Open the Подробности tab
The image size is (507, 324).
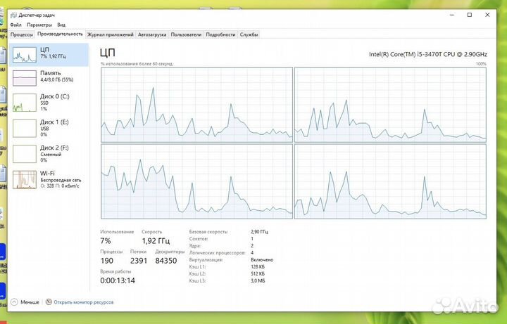click(220, 34)
